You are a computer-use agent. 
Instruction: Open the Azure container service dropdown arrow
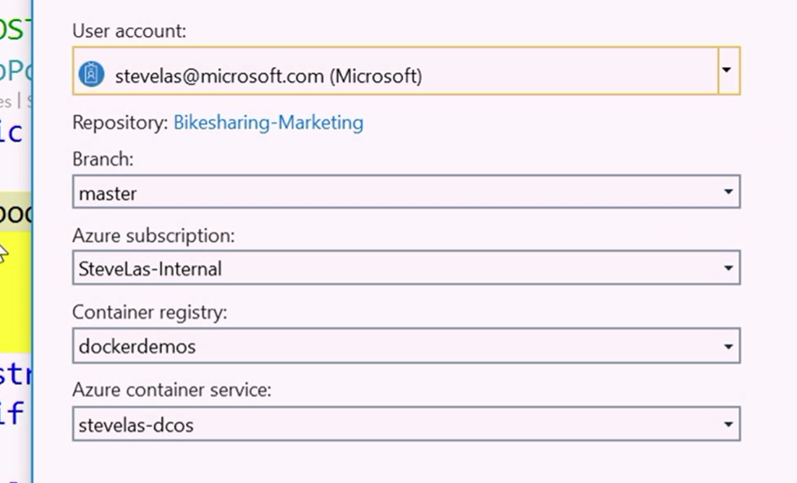tap(728, 425)
